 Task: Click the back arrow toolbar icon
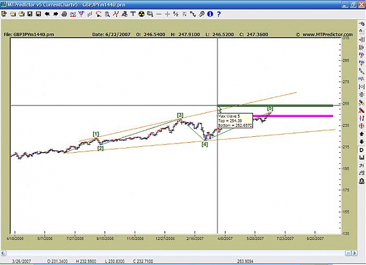[x=47, y=14]
